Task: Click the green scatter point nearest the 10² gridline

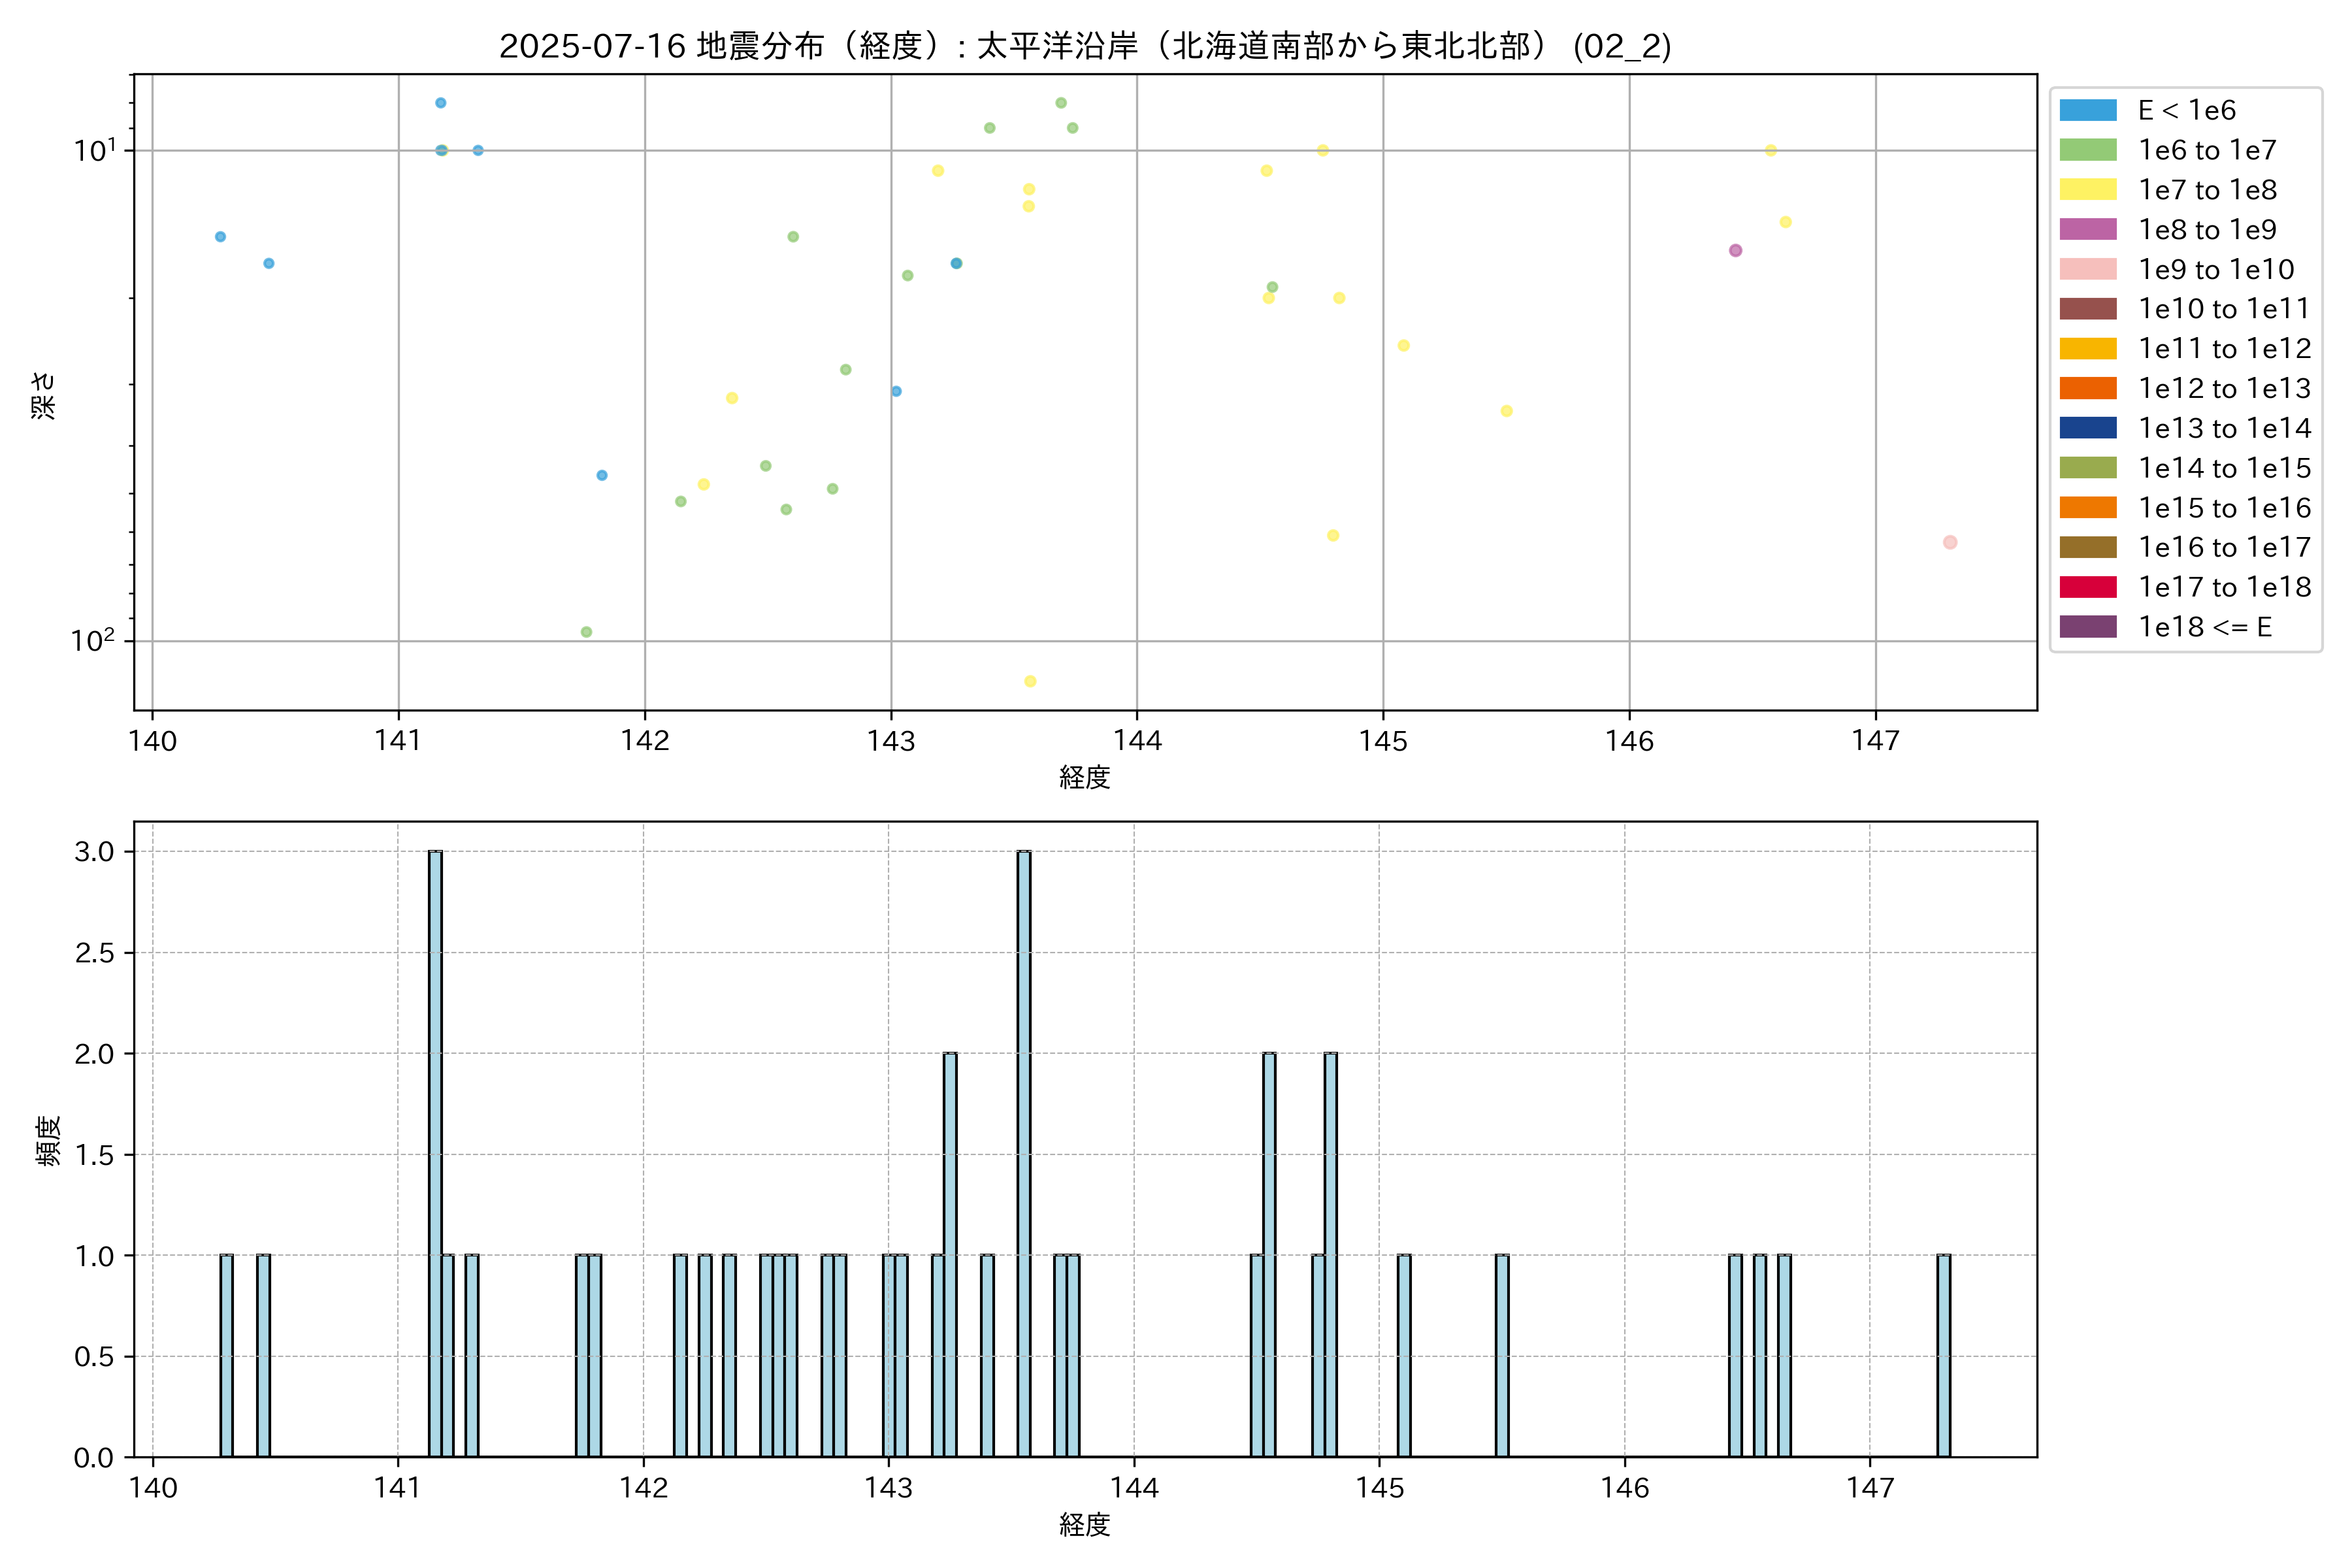Action: (586, 632)
